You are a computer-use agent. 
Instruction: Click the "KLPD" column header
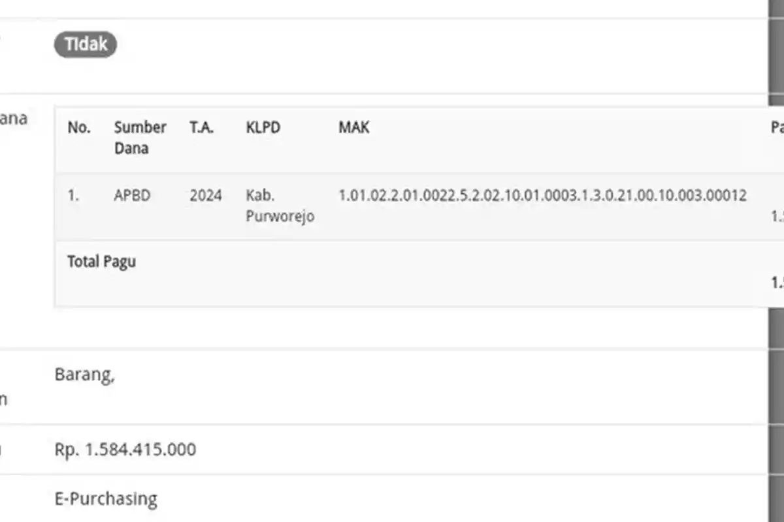coord(263,127)
